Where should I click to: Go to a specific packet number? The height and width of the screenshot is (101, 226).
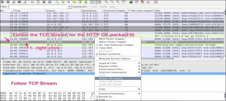(x=74, y=2)
